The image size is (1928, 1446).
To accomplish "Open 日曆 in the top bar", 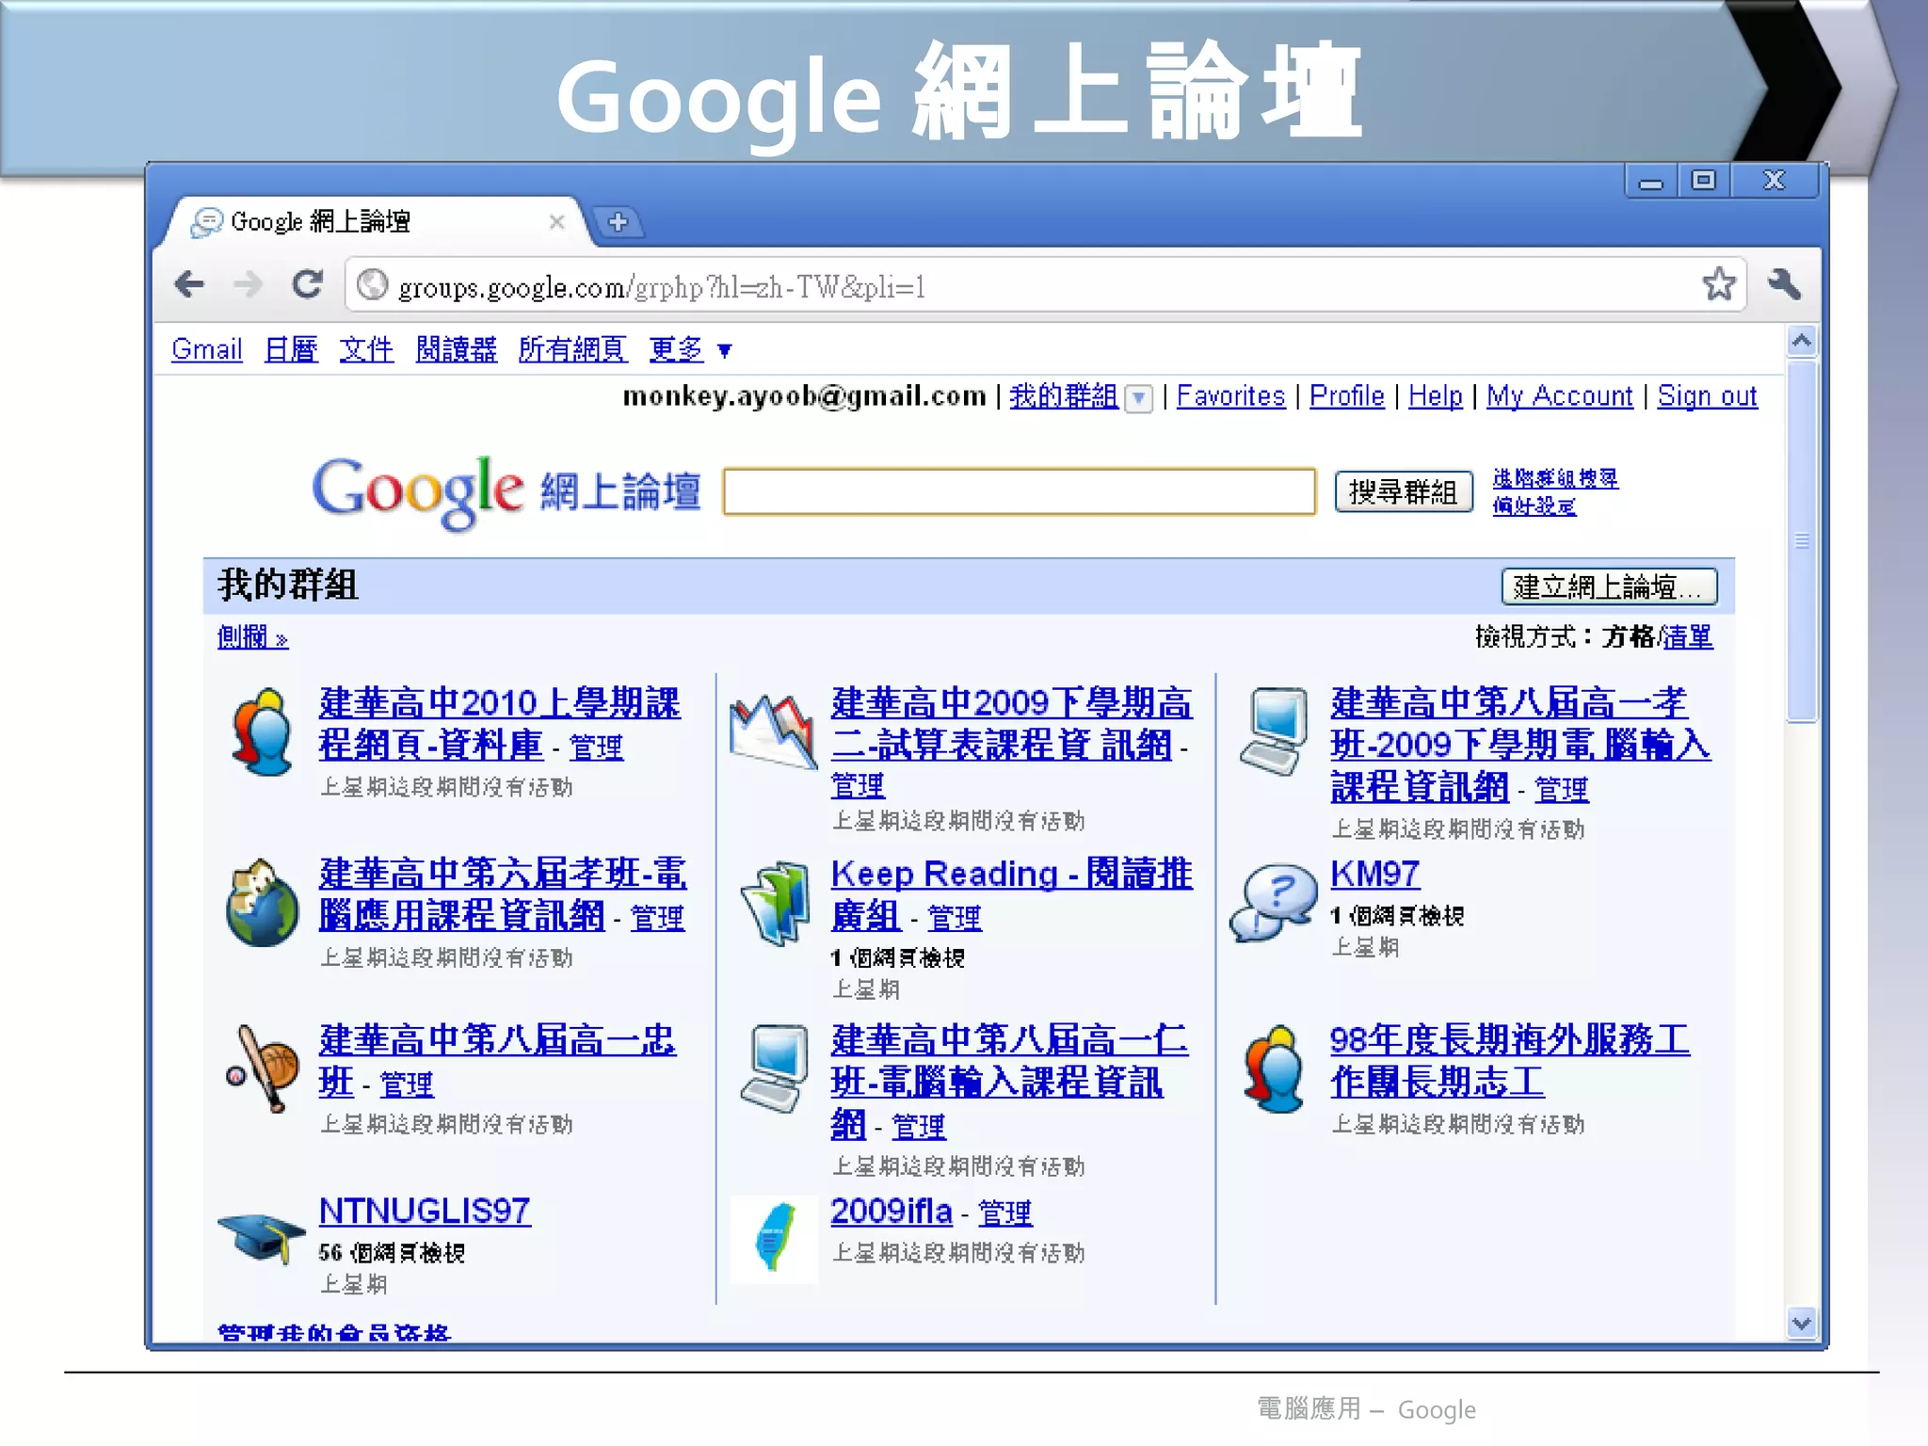I will coord(291,349).
